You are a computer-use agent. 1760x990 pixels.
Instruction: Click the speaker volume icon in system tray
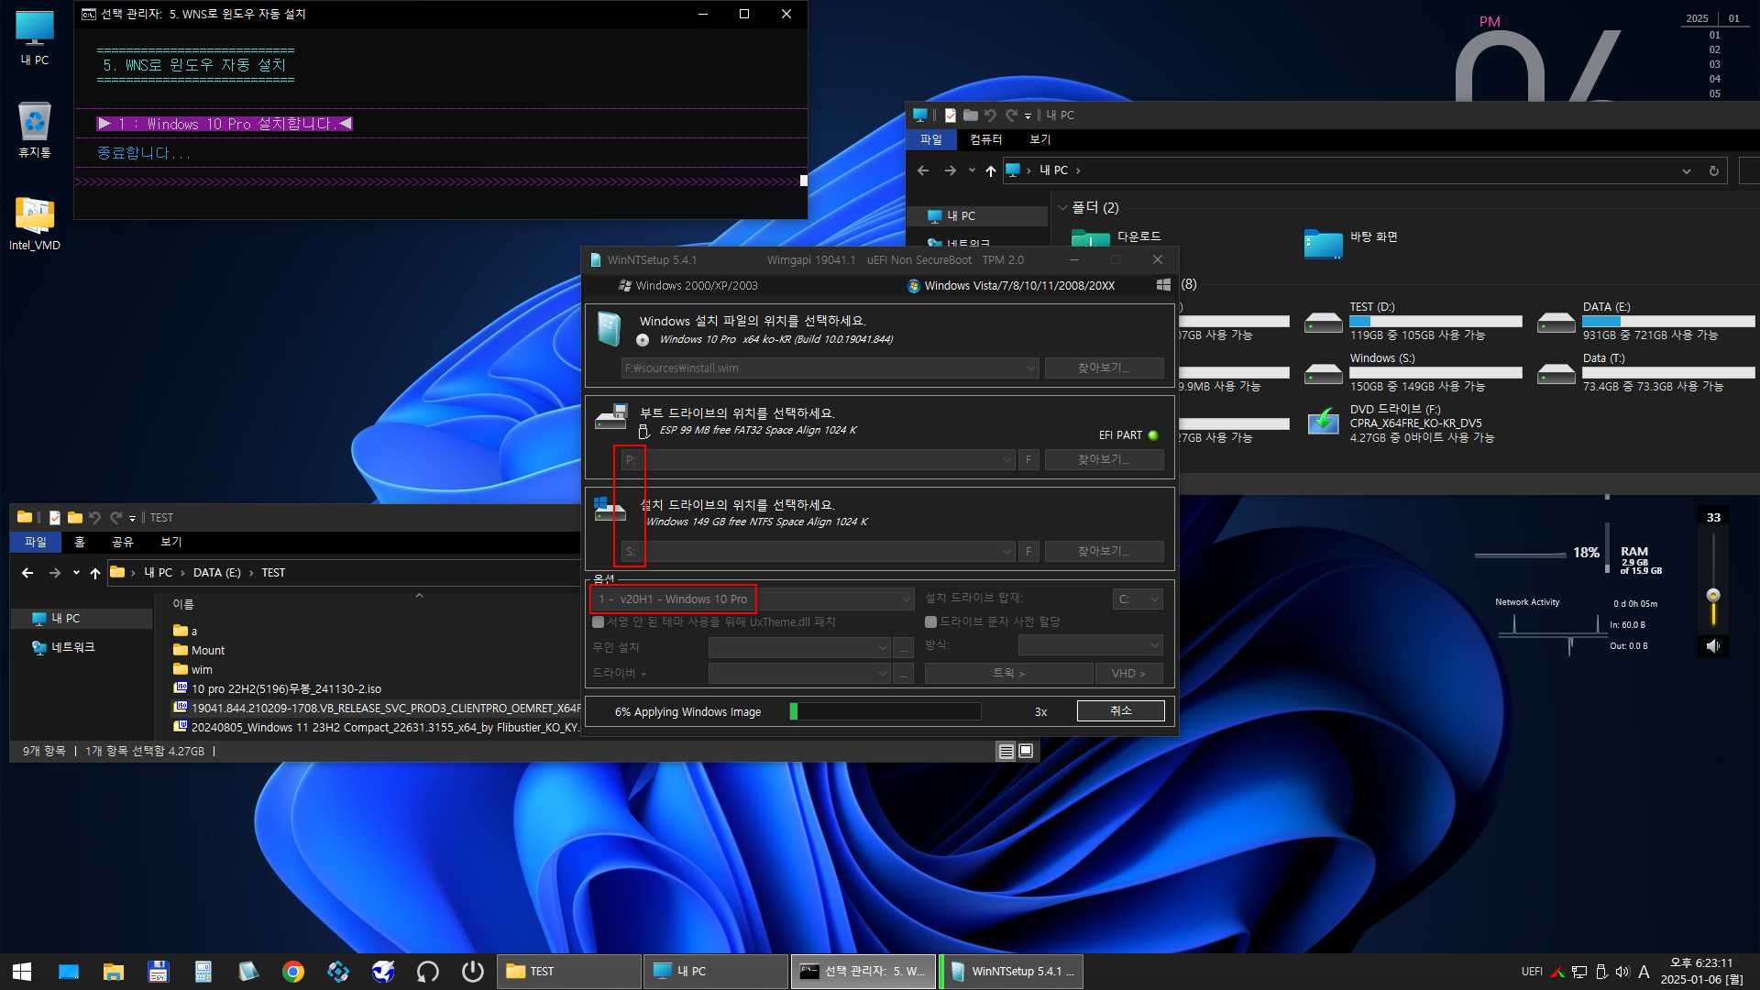coord(1622,972)
